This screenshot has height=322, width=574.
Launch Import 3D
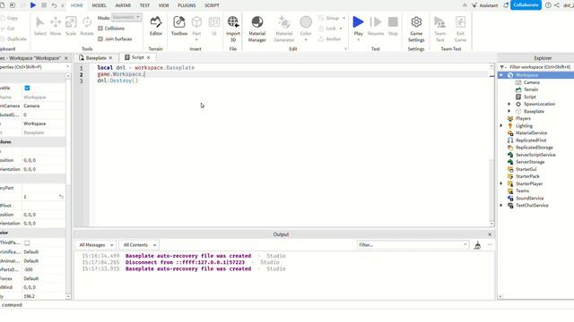click(233, 29)
